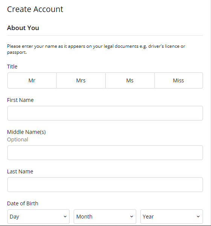Click the Last Name label

pyautogui.click(x=20, y=171)
